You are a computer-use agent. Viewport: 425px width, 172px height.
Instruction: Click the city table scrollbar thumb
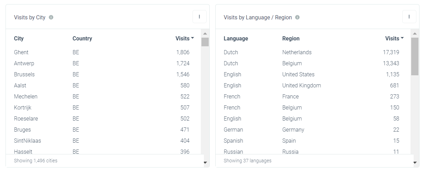tap(205, 42)
